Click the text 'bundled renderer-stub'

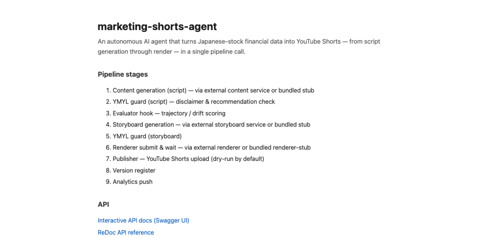click(x=280, y=147)
